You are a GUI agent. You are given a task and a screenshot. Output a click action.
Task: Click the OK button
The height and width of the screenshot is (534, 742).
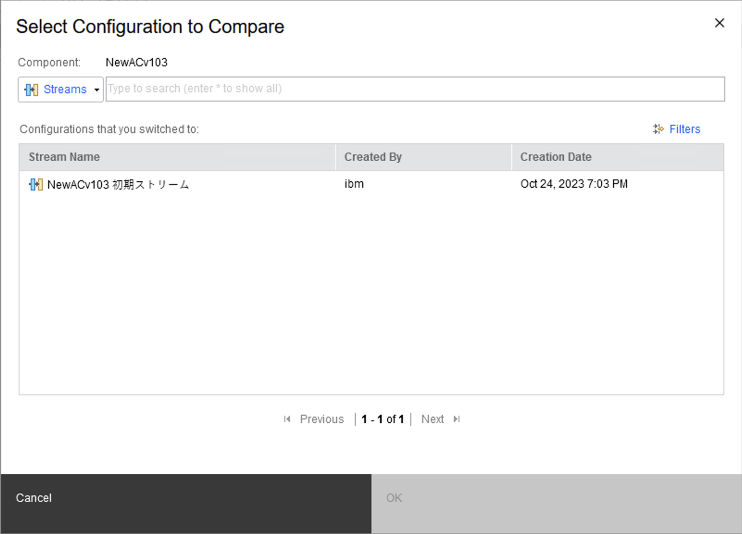pos(556,503)
